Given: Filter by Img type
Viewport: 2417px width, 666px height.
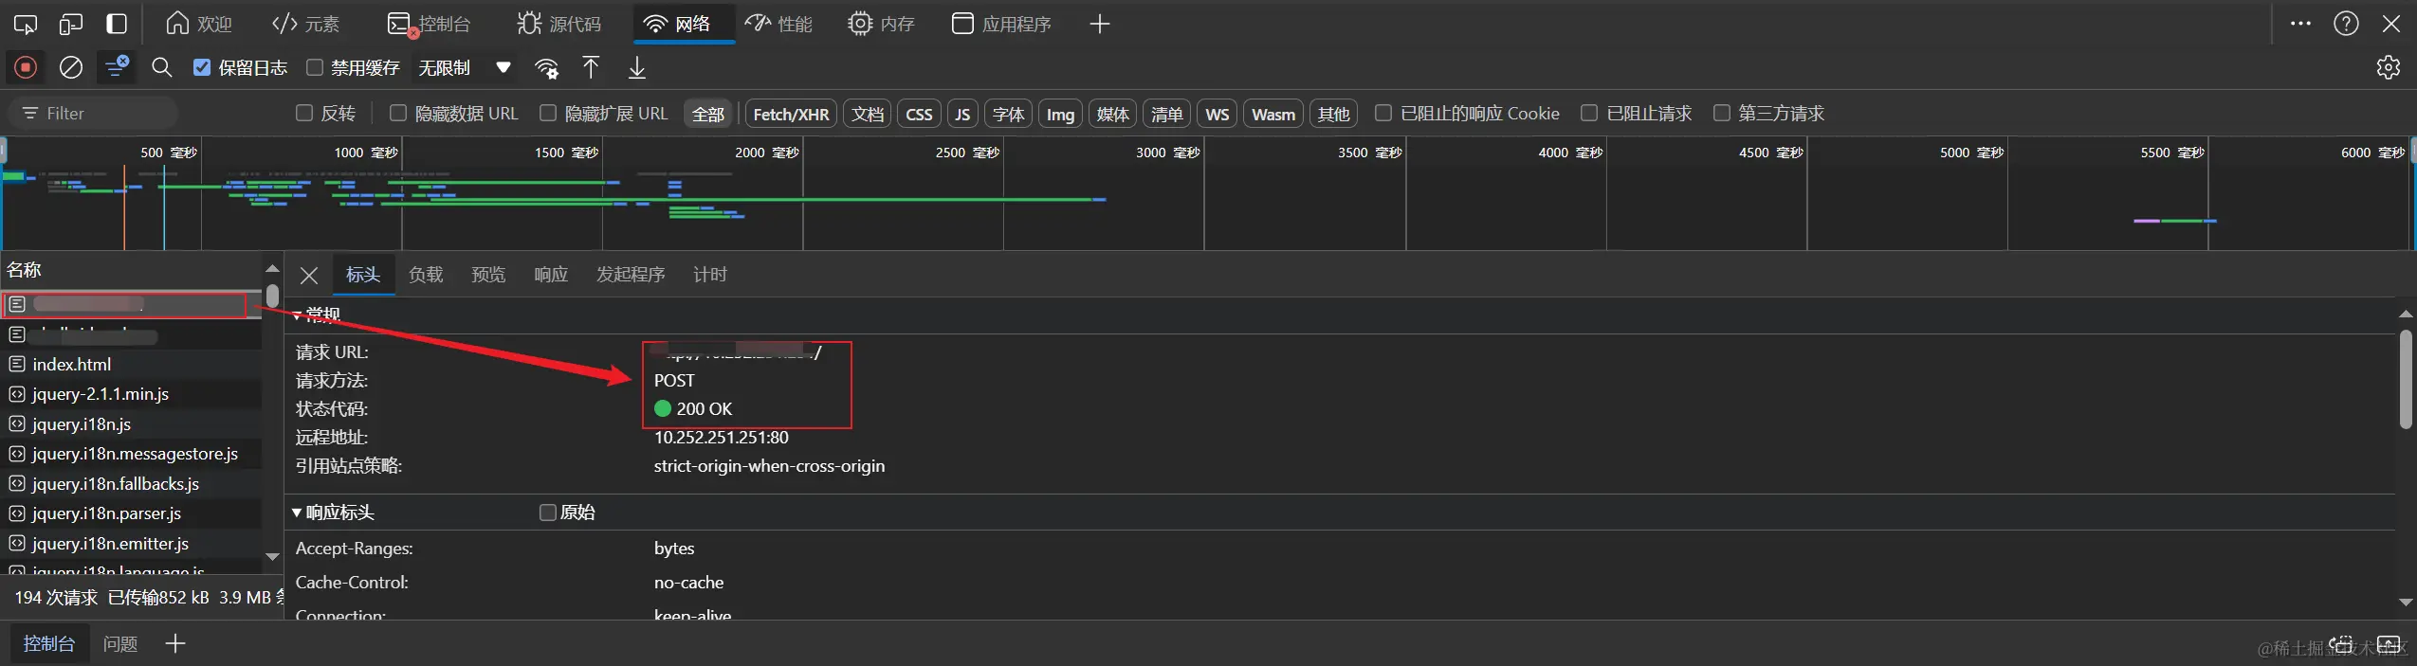Looking at the screenshot, I should tap(1060, 114).
